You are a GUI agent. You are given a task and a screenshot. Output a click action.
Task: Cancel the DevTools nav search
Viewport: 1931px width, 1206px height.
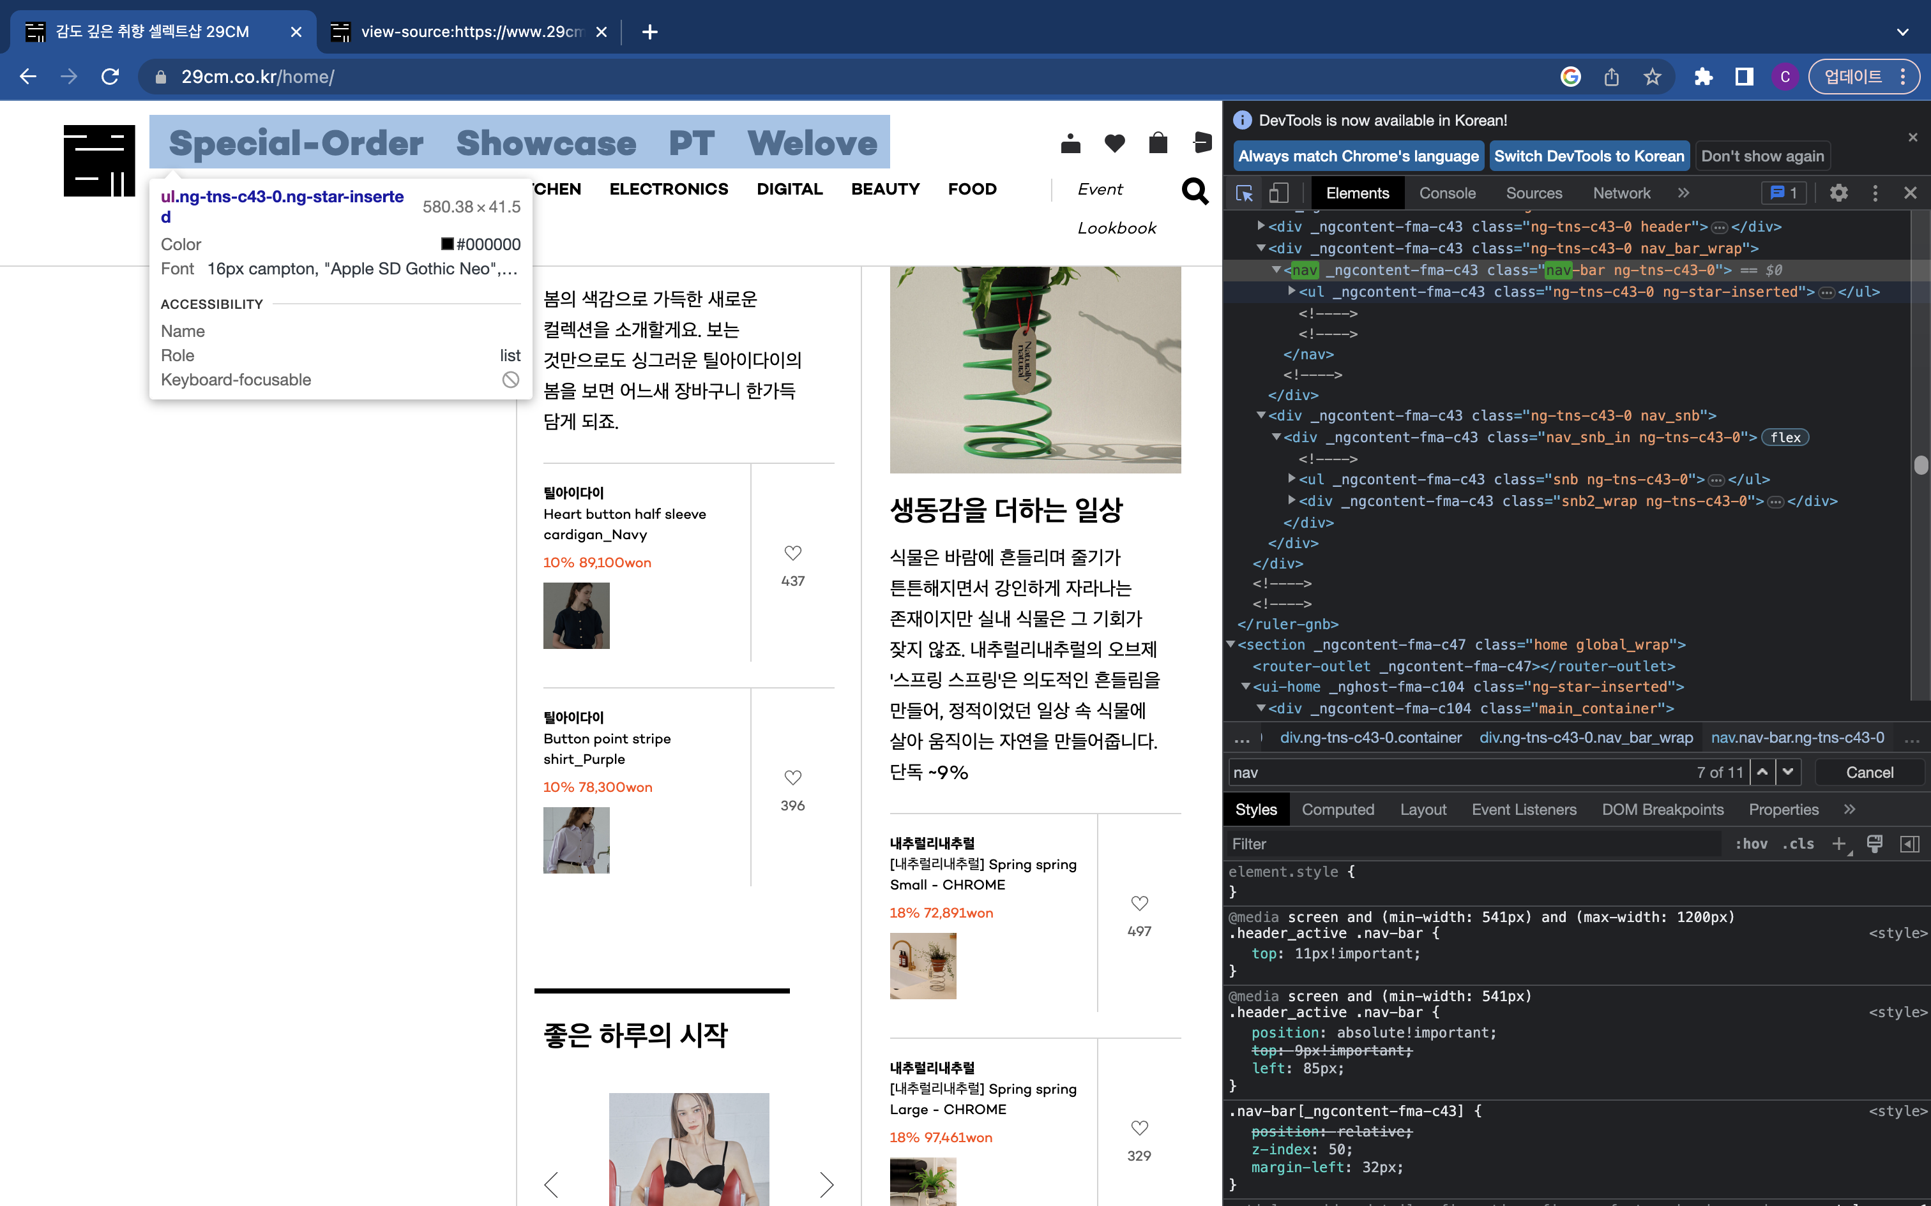(1869, 772)
